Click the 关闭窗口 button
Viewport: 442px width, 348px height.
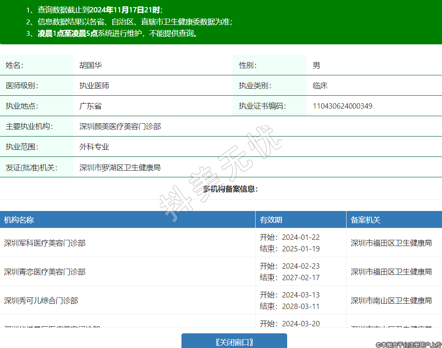(234, 342)
